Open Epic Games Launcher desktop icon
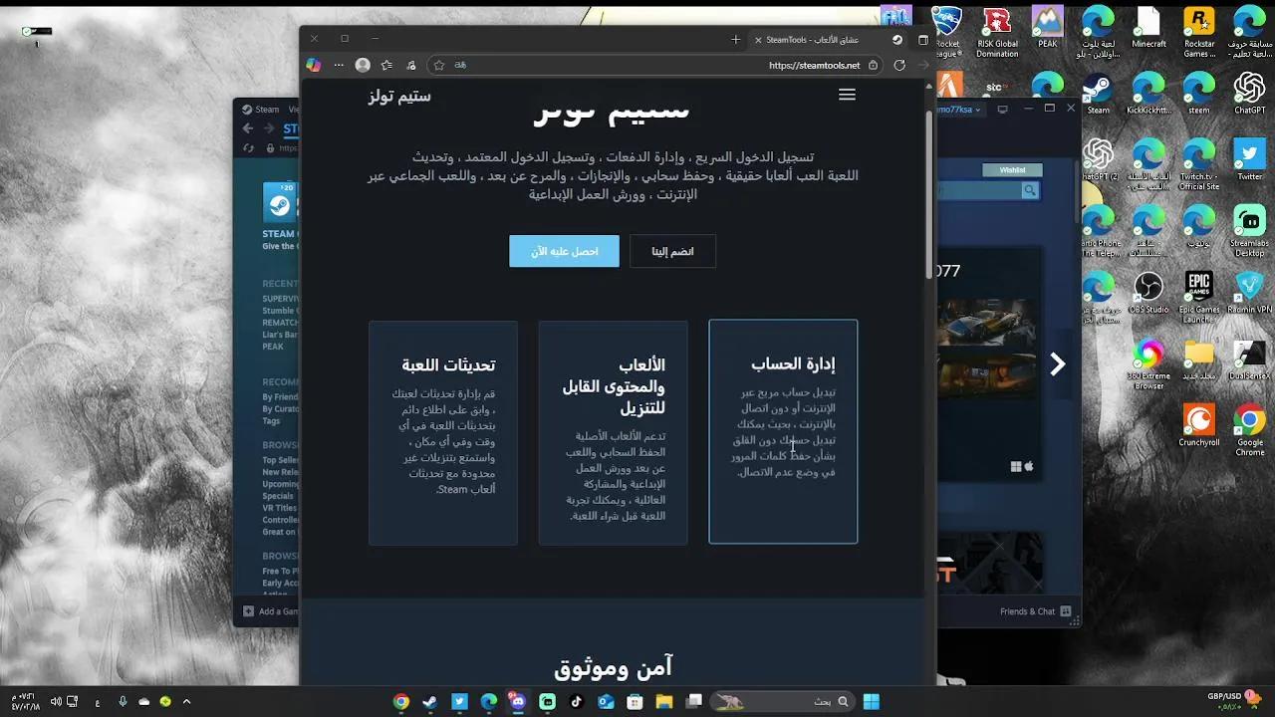Screen dimensions: 1275x717 (x=1199, y=298)
